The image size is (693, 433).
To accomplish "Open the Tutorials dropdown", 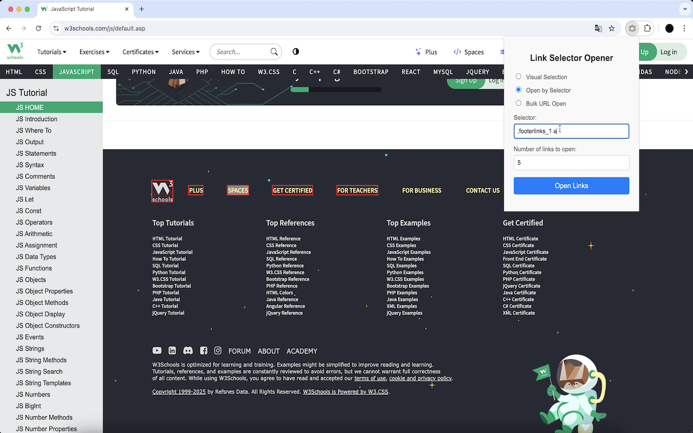I will pyautogui.click(x=51, y=51).
